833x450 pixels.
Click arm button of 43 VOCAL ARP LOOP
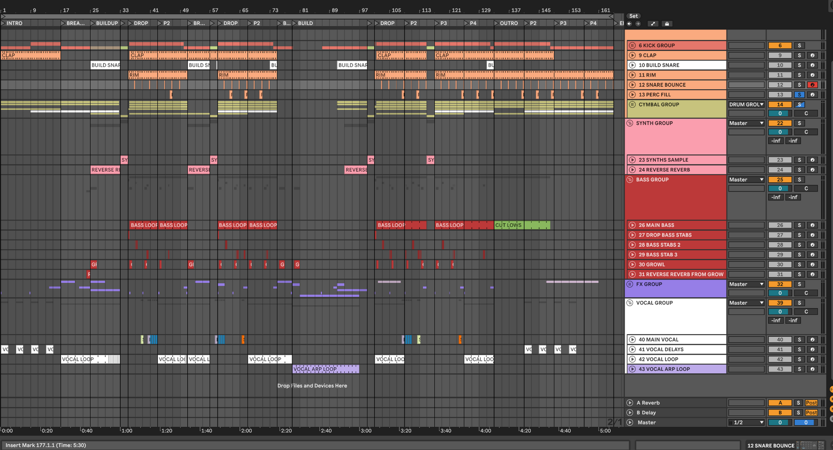812,369
